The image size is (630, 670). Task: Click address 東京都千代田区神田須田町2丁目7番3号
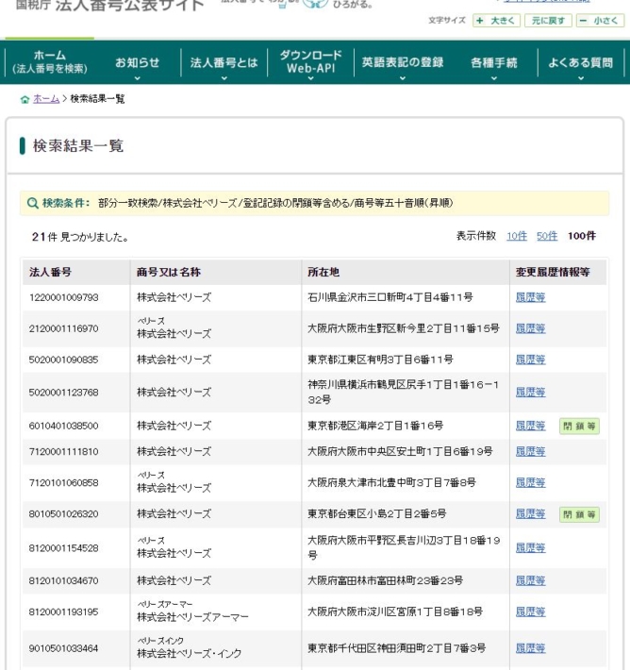[x=396, y=648]
